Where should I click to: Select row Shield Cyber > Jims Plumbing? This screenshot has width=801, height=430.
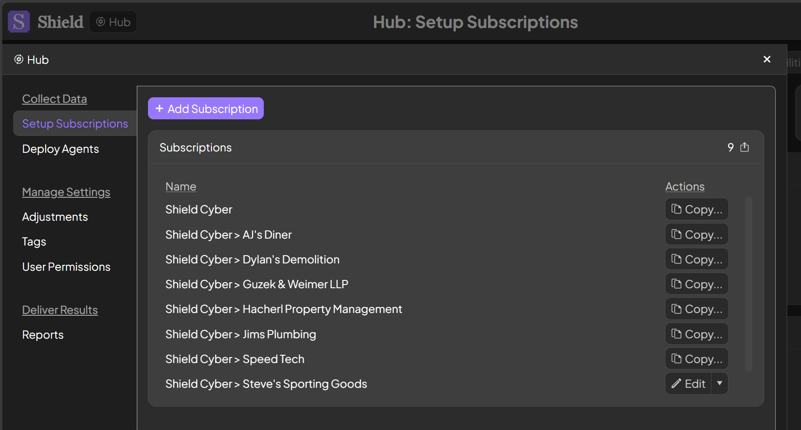(x=241, y=334)
